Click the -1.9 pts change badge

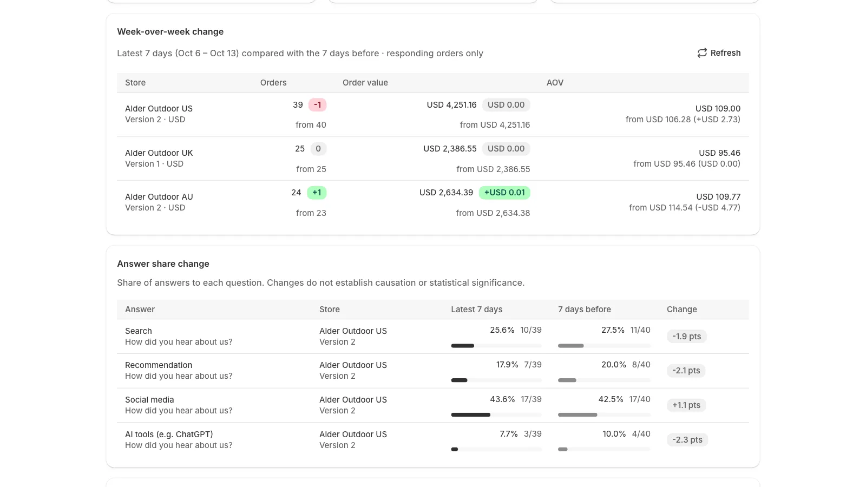pyautogui.click(x=687, y=337)
